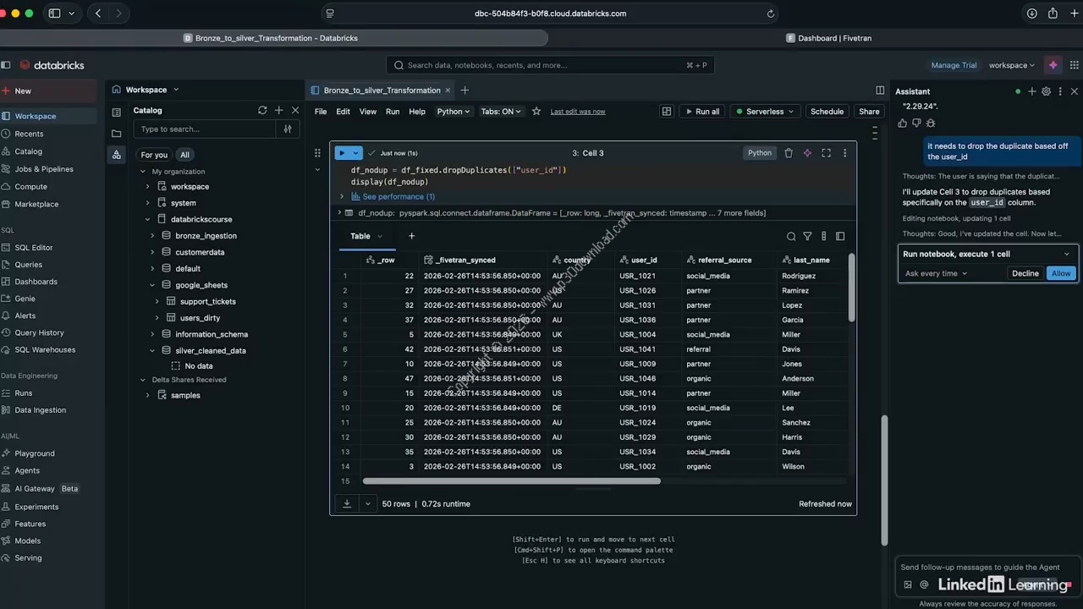Click the Share button
Viewport: 1083px width, 609px height.
tap(869, 112)
